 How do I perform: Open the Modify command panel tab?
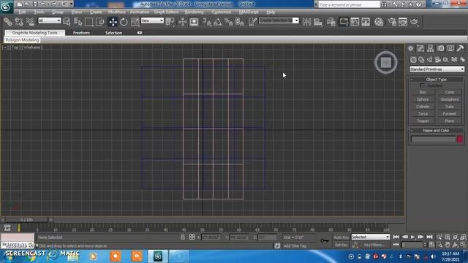point(420,48)
